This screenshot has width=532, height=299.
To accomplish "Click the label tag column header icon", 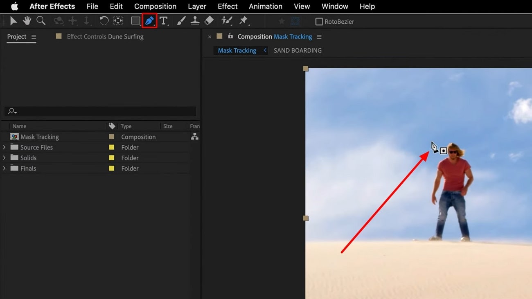I will (112, 126).
